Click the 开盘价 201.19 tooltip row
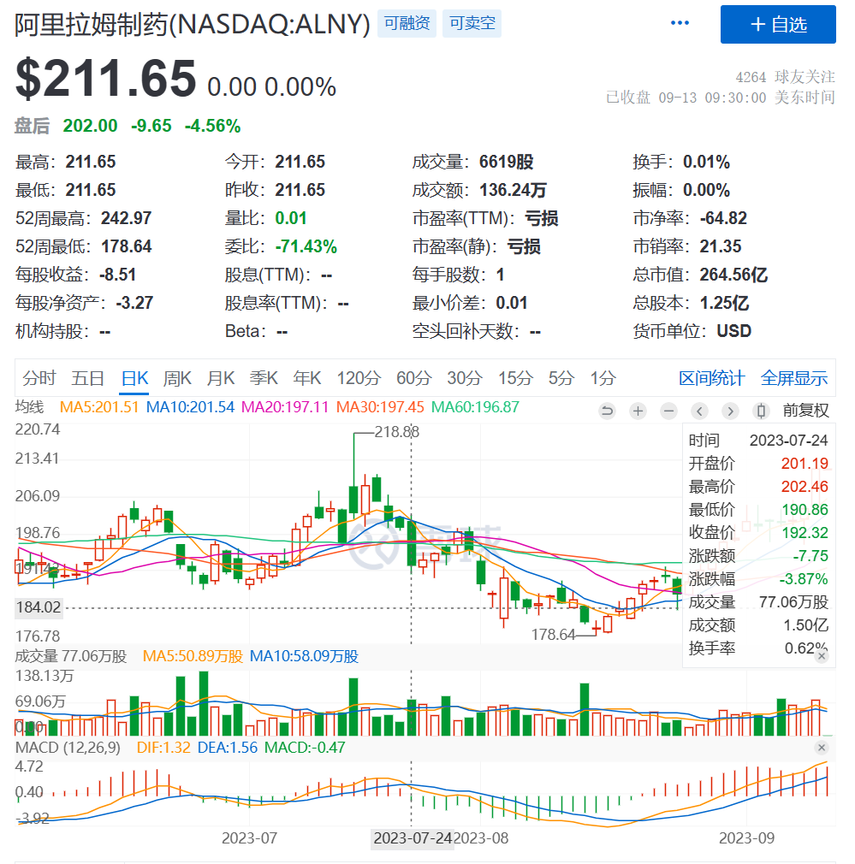Image resolution: width=855 pixels, height=864 pixels. (758, 464)
